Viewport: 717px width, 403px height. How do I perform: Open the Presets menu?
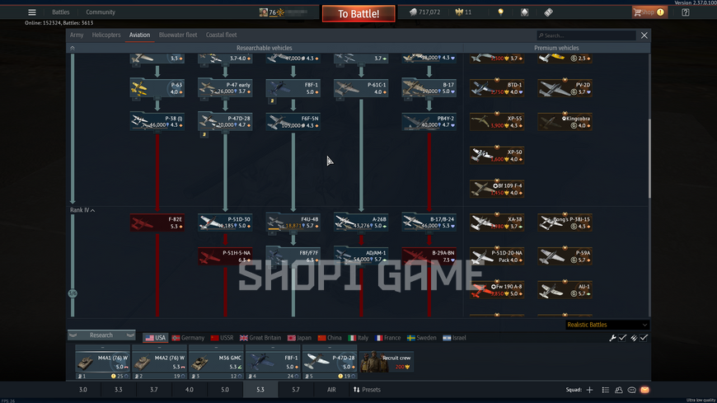tap(367, 390)
